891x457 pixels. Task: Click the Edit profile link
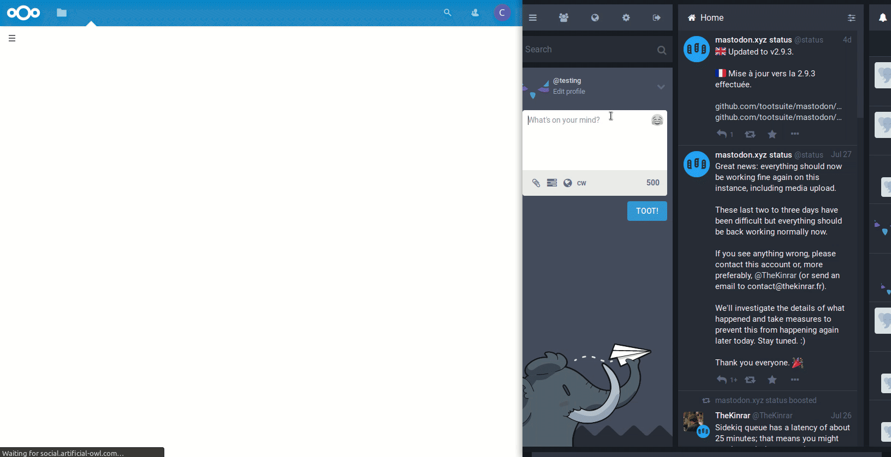pos(569,92)
